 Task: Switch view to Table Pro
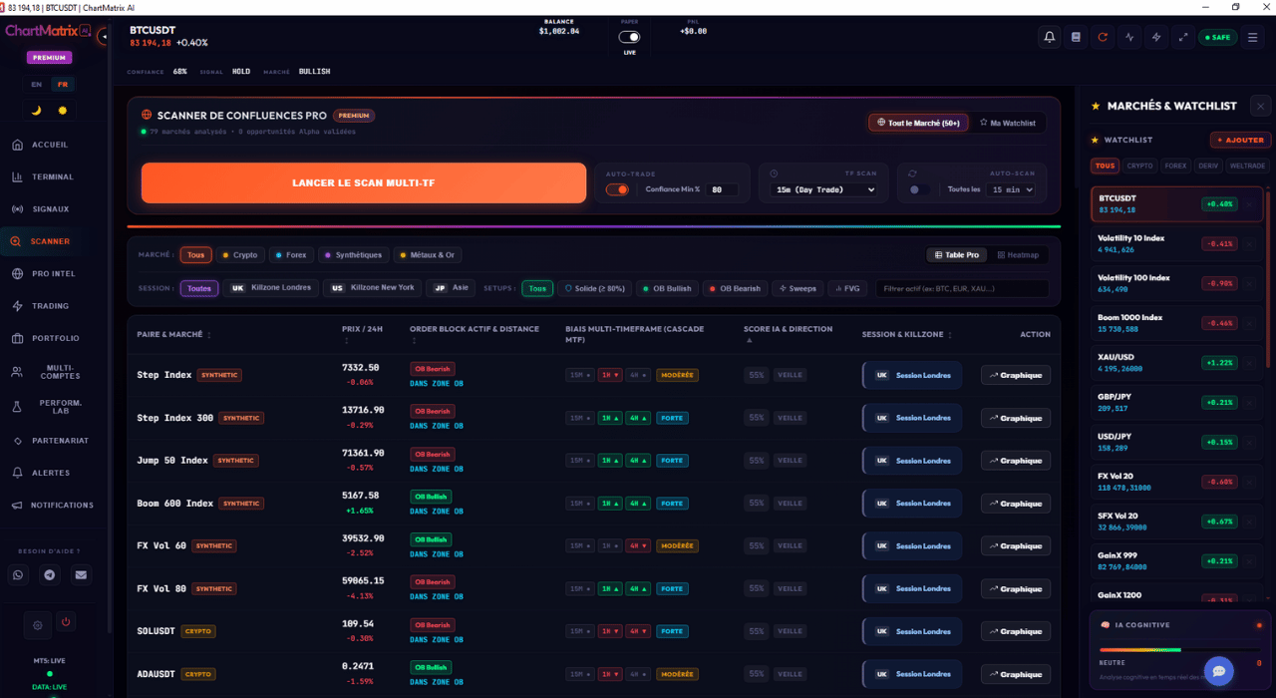(956, 255)
